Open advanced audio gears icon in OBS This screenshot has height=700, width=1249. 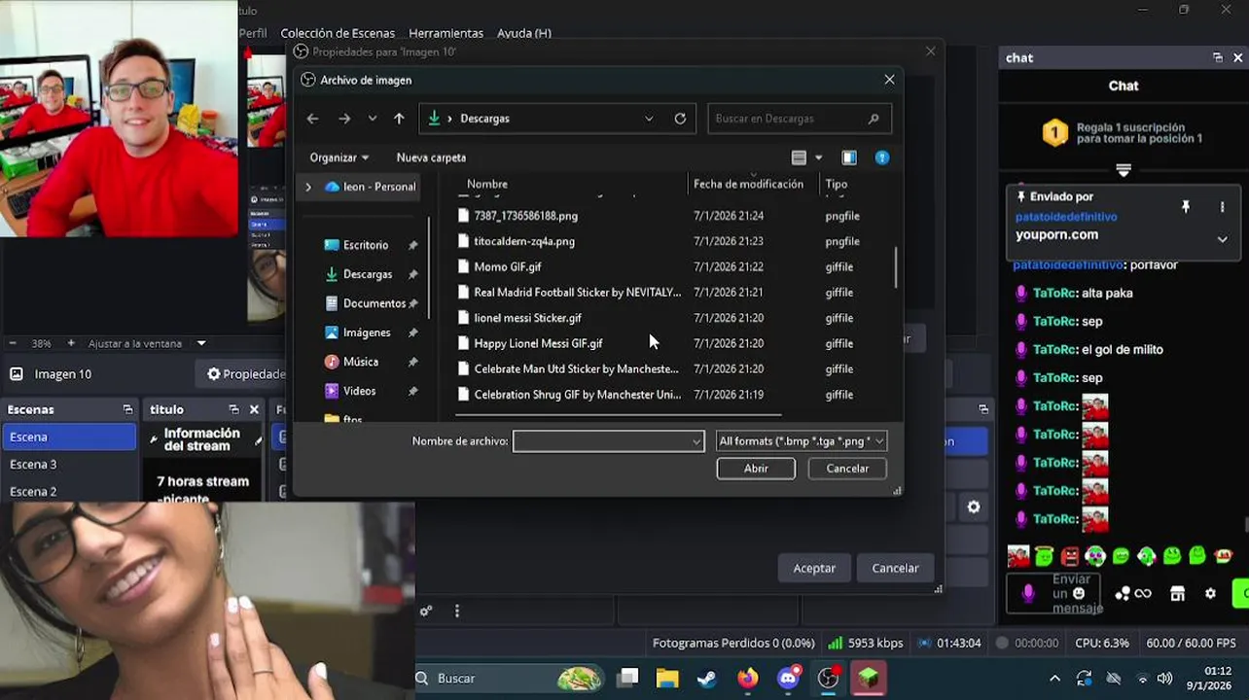click(425, 612)
